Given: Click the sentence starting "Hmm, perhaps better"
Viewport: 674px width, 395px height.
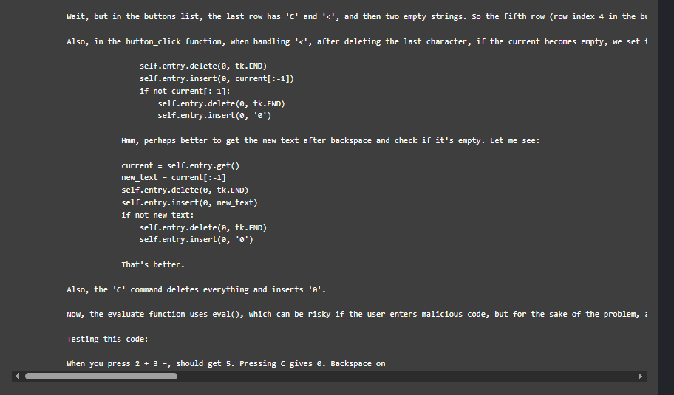Looking at the screenshot, I should [x=330, y=140].
